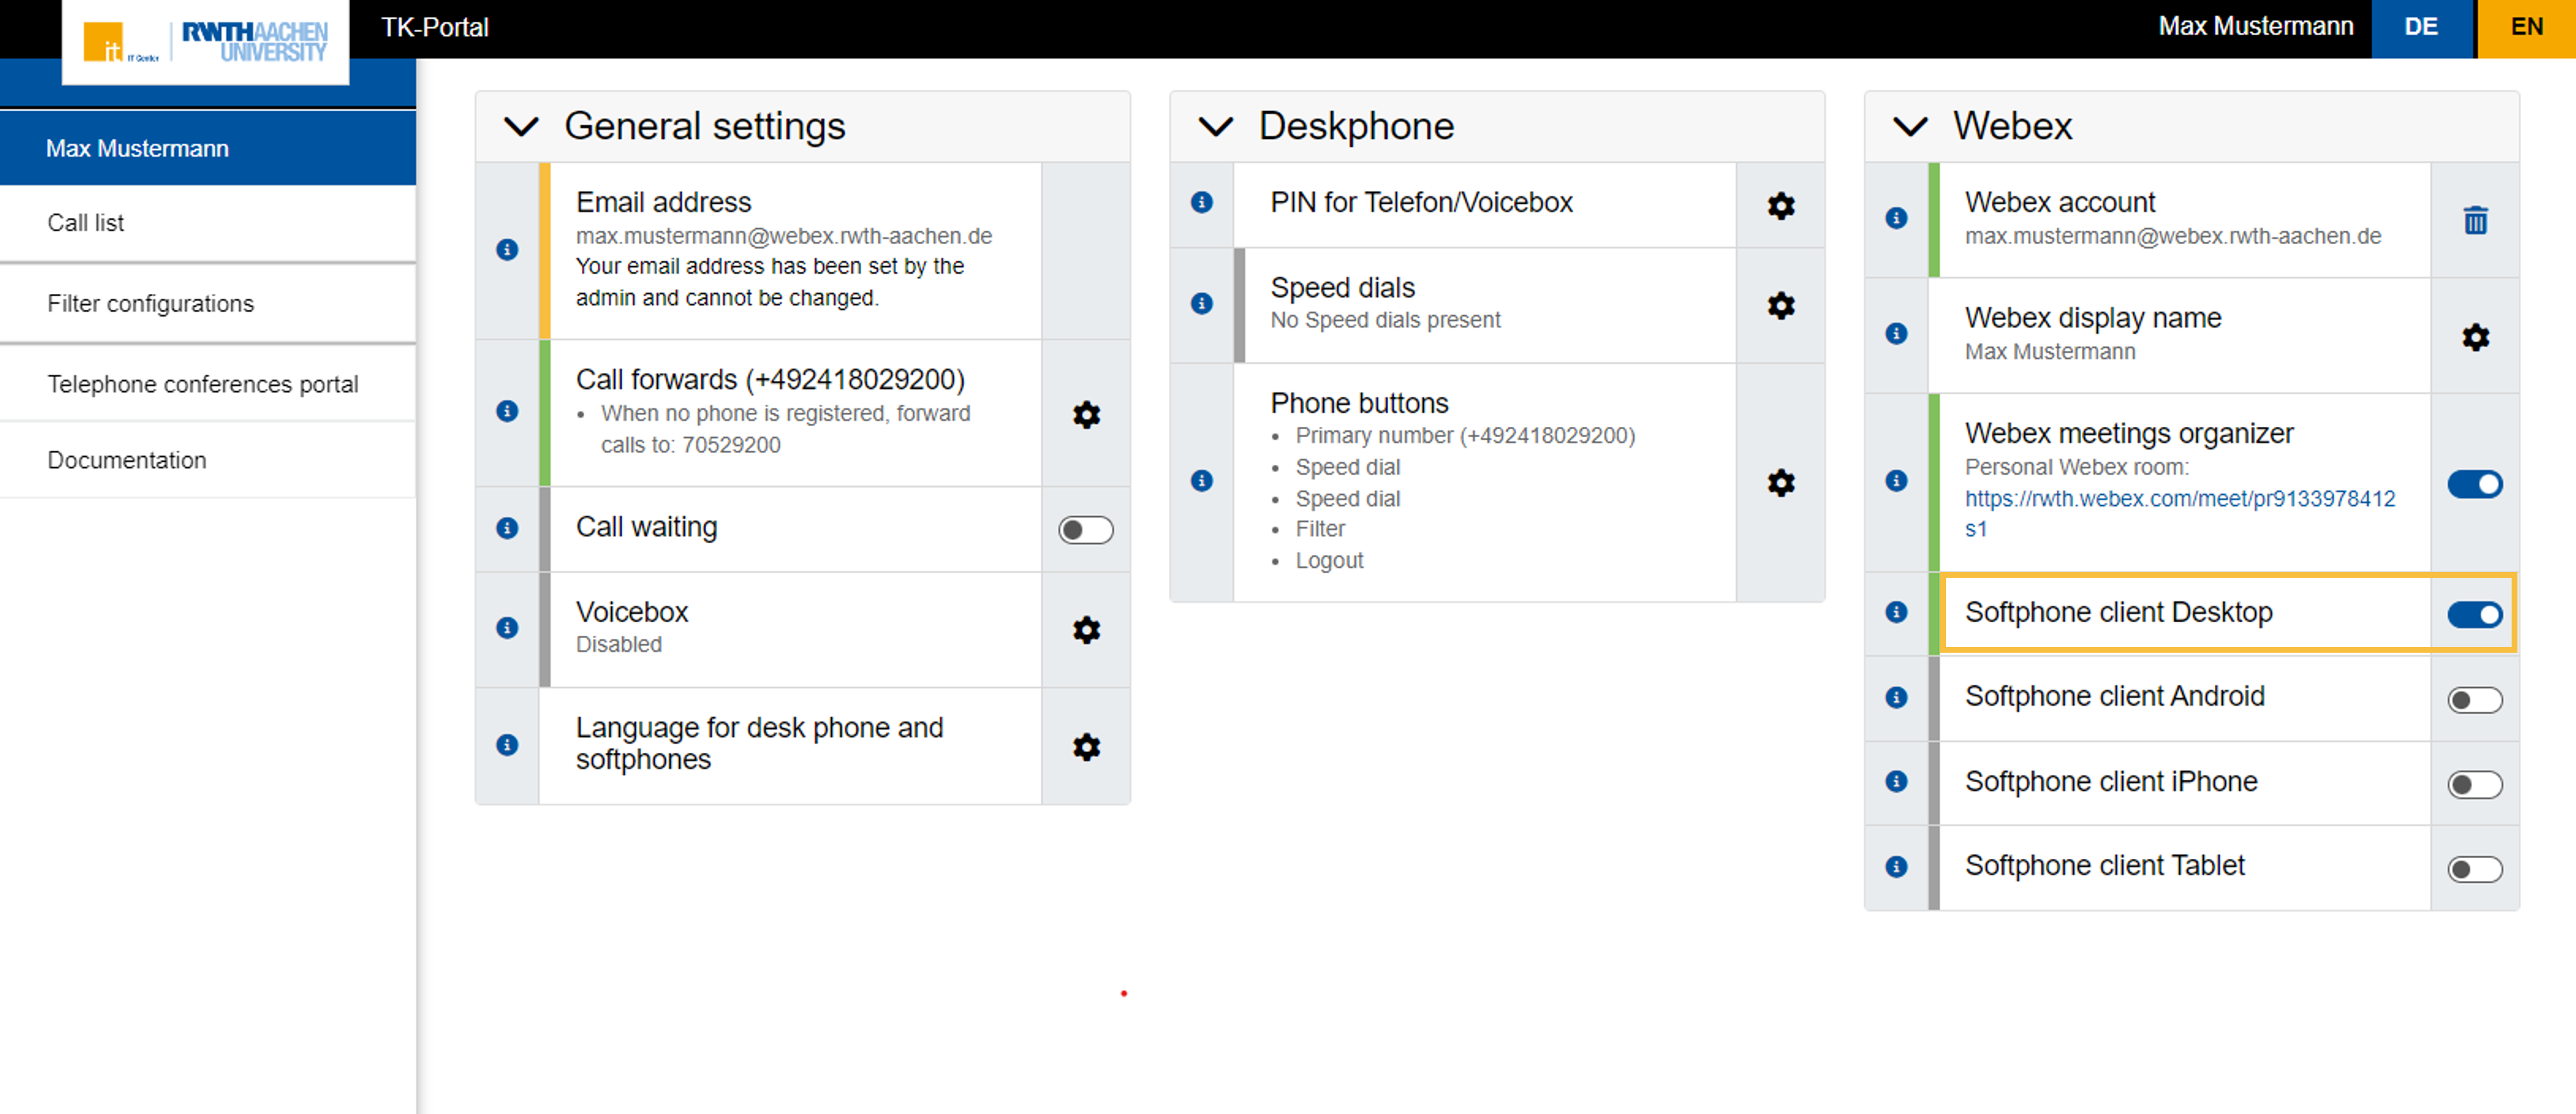Enable the Call waiting toggle
The image size is (2576, 1114).
[1085, 529]
